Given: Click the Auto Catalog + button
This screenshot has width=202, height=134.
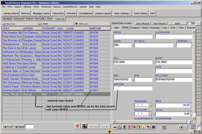Looking at the screenshot, I should tap(122, 13).
